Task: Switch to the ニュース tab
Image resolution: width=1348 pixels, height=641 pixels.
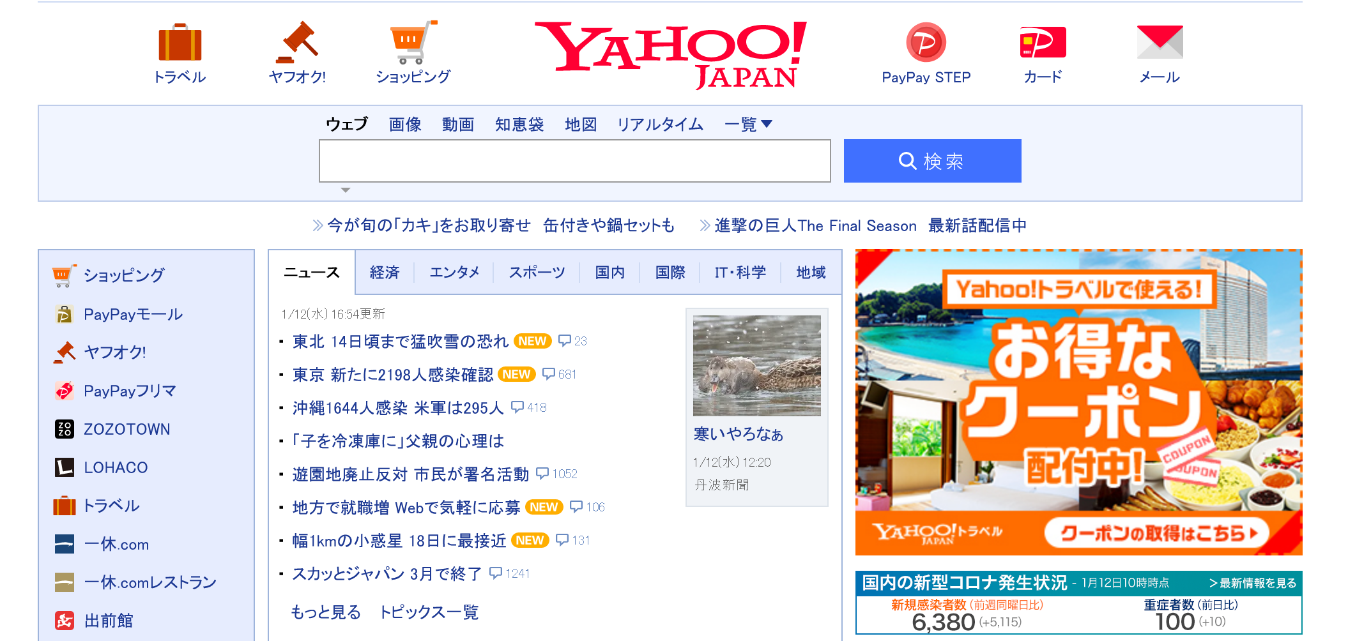Action: 312,273
